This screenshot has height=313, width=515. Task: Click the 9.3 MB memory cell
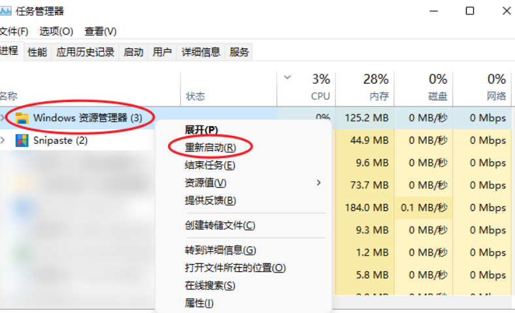pyautogui.click(x=365, y=230)
